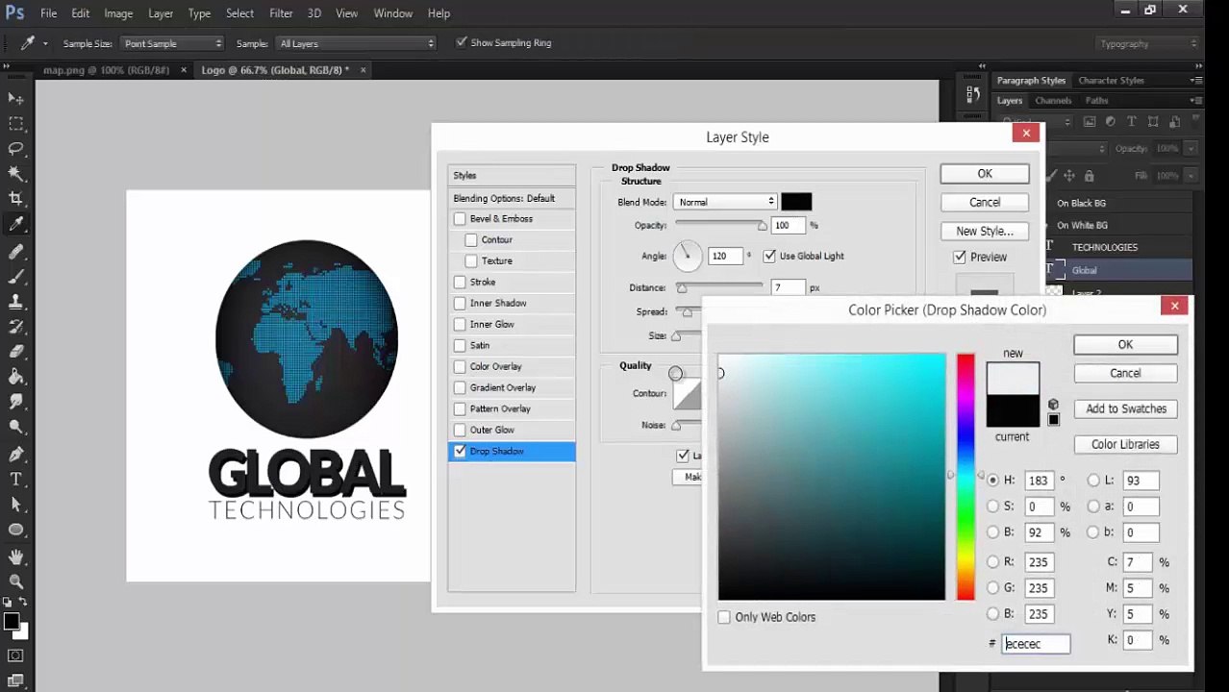Select the Path Selection tool
This screenshot has width=1229, height=692.
[x=15, y=504]
